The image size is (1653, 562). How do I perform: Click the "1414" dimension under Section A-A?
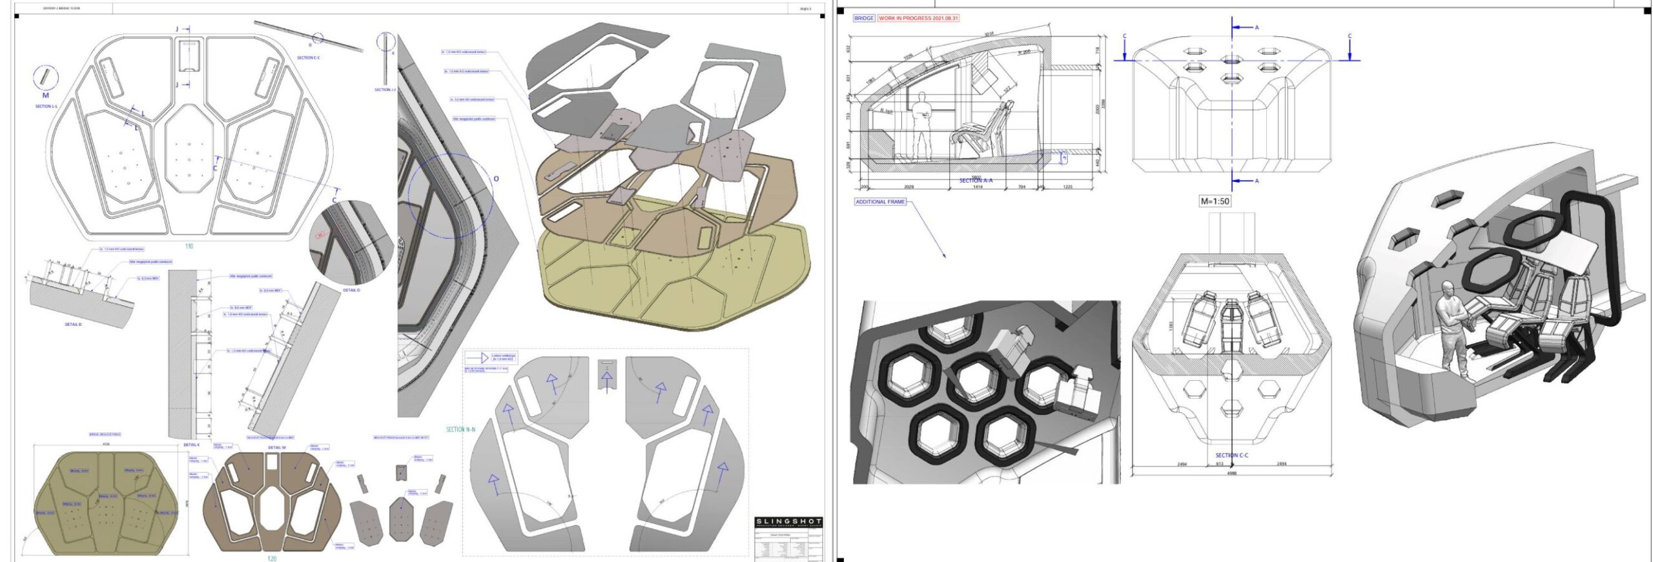(x=978, y=187)
